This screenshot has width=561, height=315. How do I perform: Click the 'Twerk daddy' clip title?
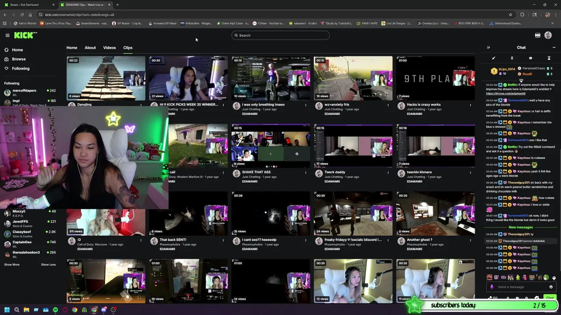[x=335, y=172]
